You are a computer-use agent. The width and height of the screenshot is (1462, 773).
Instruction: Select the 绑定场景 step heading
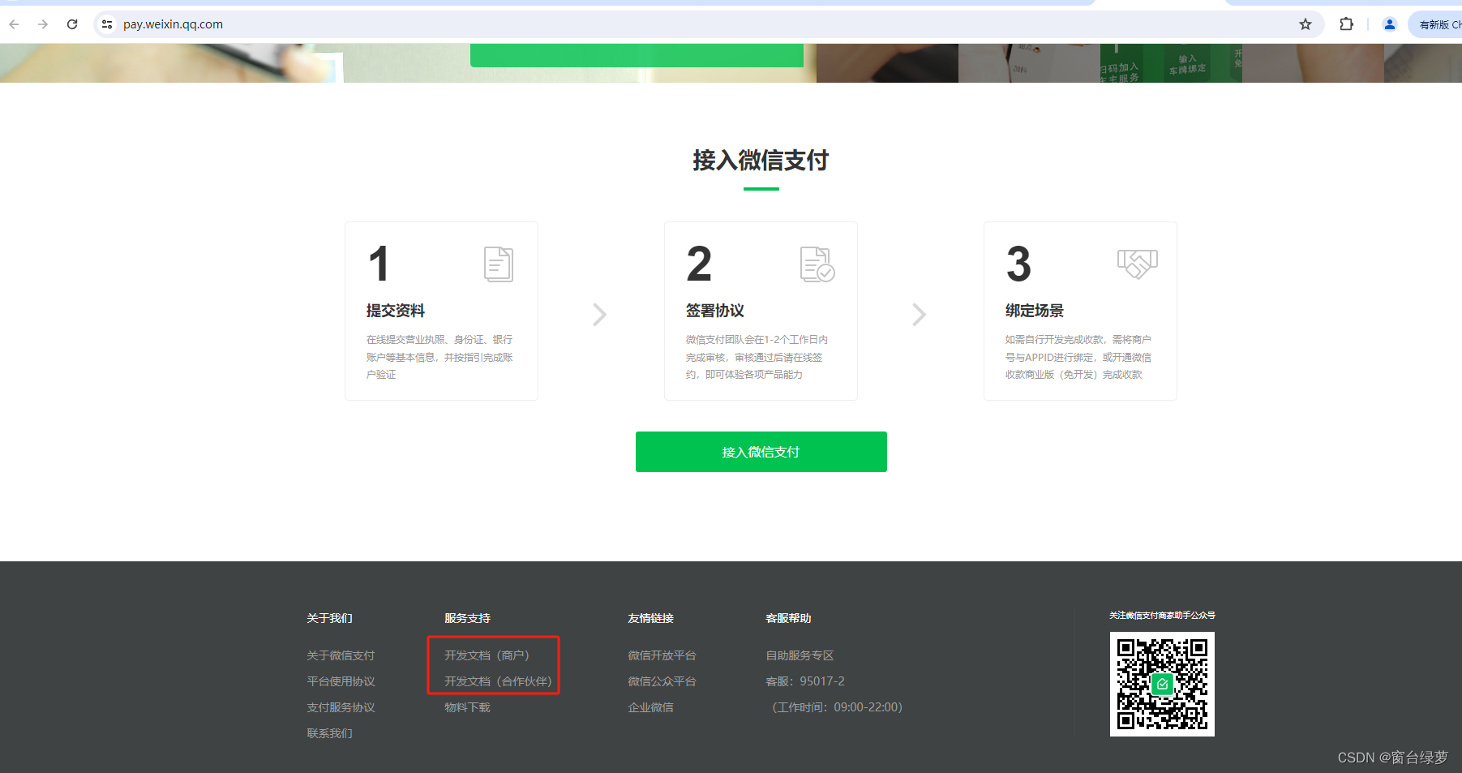tap(1035, 311)
